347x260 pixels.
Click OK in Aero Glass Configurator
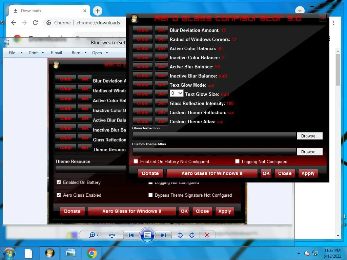(266, 173)
